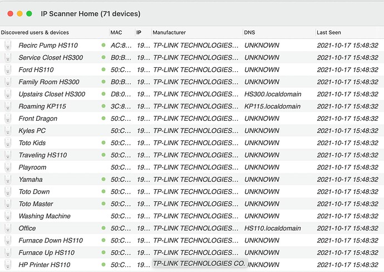Sort by the Manufacturer column header

coord(169,32)
